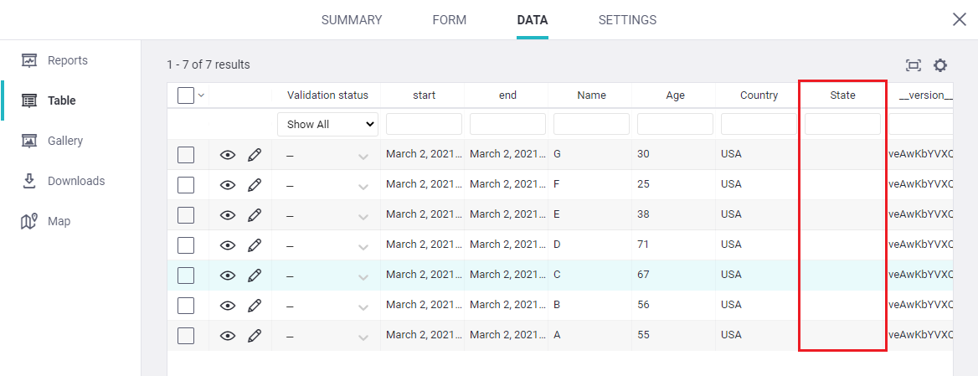This screenshot has height=376, width=978.
Task: Click the pencil icon for row A
Action: (x=255, y=336)
